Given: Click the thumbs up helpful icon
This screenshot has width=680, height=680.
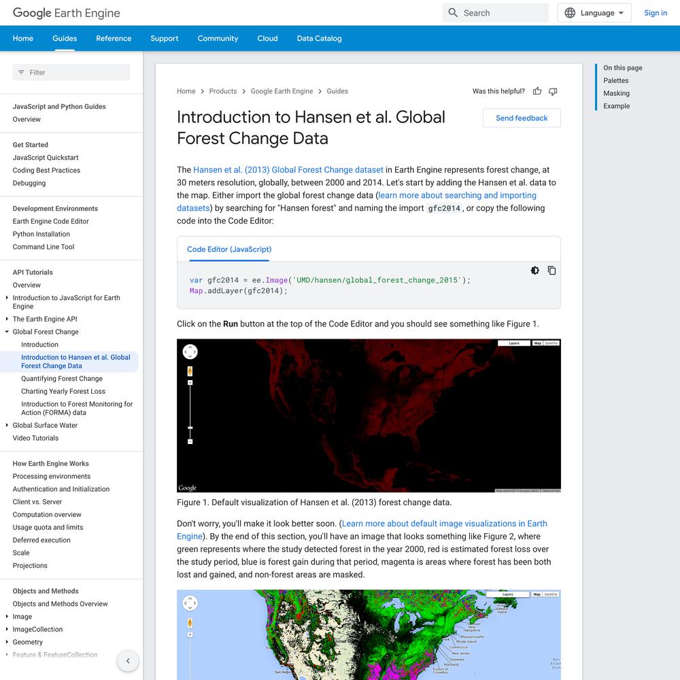Looking at the screenshot, I should (x=537, y=91).
